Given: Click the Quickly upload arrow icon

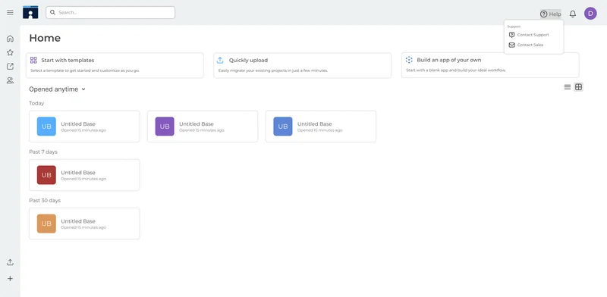Looking at the screenshot, I should click(x=220, y=60).
